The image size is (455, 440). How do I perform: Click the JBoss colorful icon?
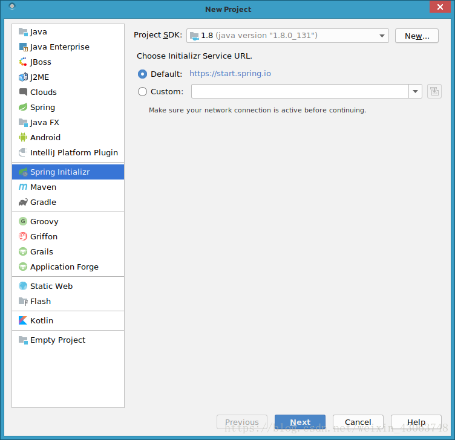tap(23, 62)
